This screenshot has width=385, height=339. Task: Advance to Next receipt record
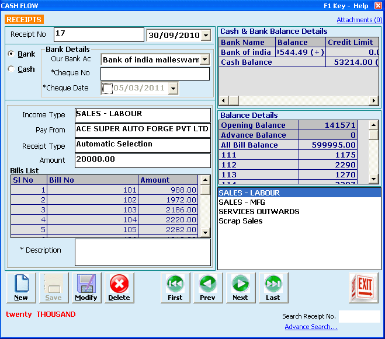(x=241, y=288)
